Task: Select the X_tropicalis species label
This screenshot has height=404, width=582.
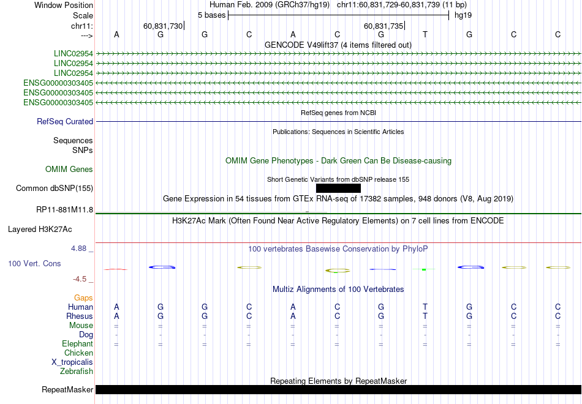Action: tap(72, 362)
